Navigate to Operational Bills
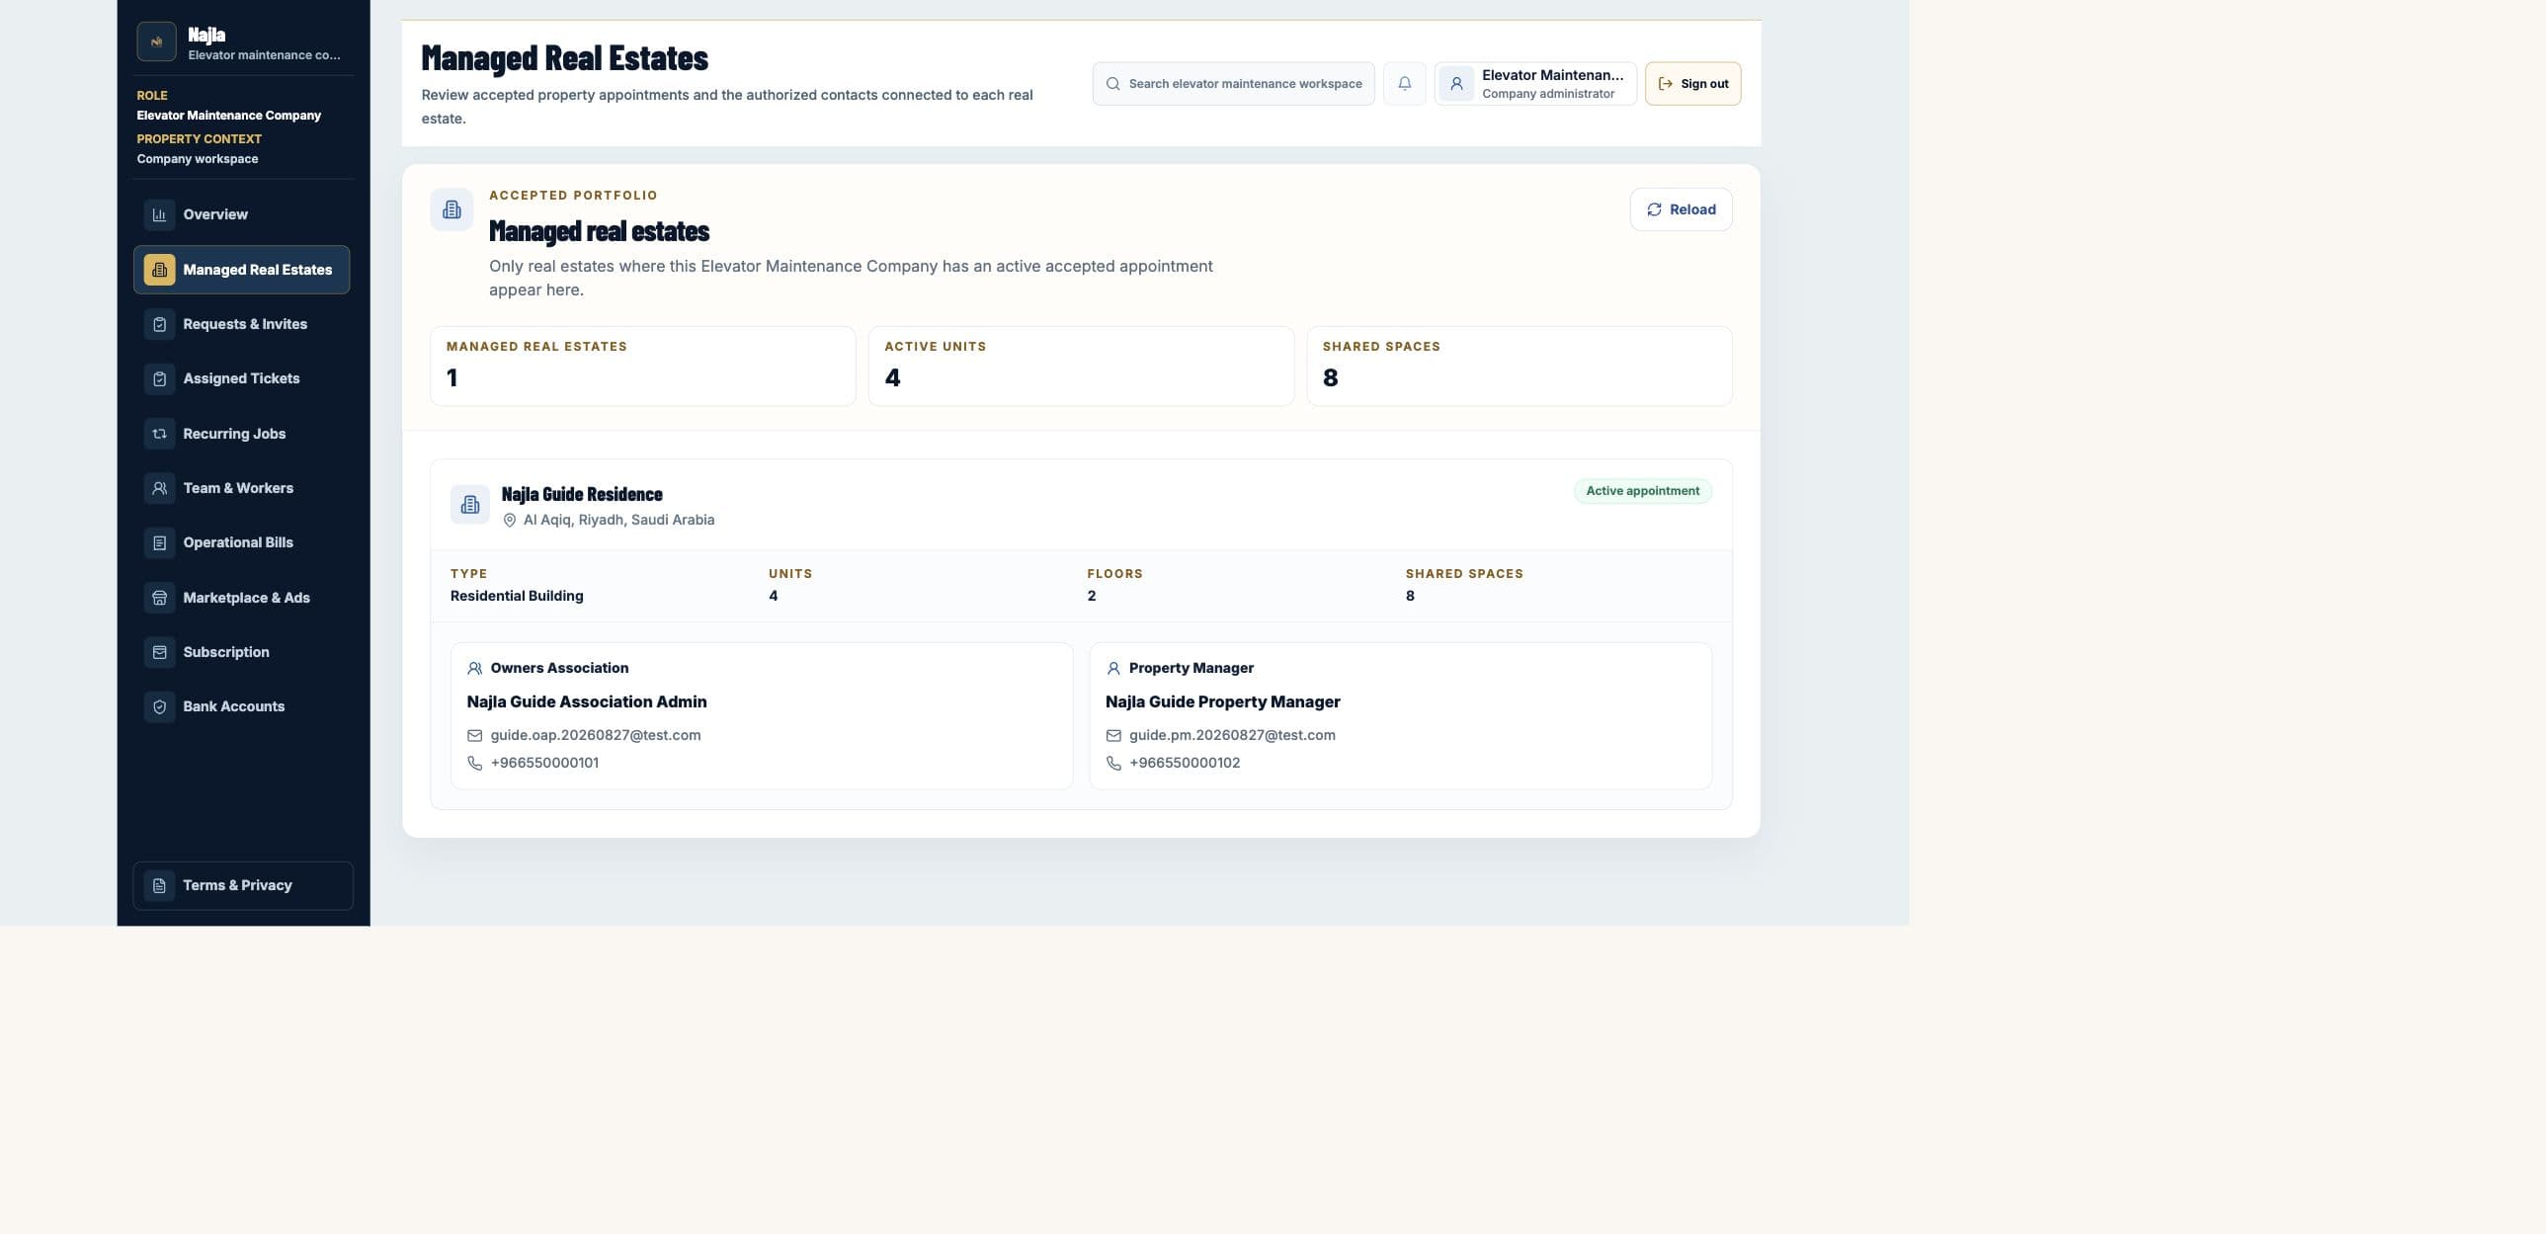This screenshot has height=1234, width=2546. (242, 542)
